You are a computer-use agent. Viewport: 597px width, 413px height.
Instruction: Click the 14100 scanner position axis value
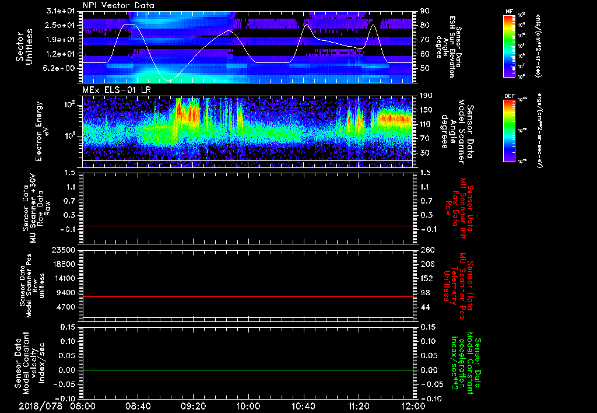click(64, 278)
